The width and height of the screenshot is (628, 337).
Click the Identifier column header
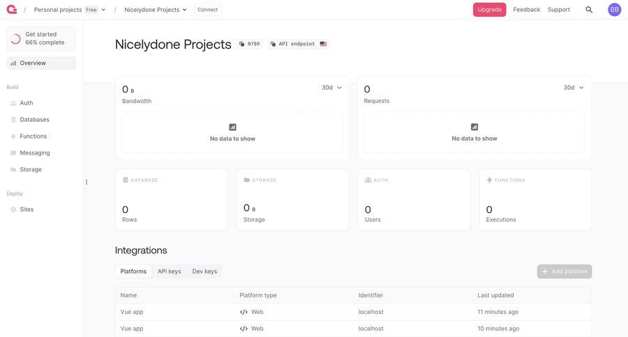point(371,295)
